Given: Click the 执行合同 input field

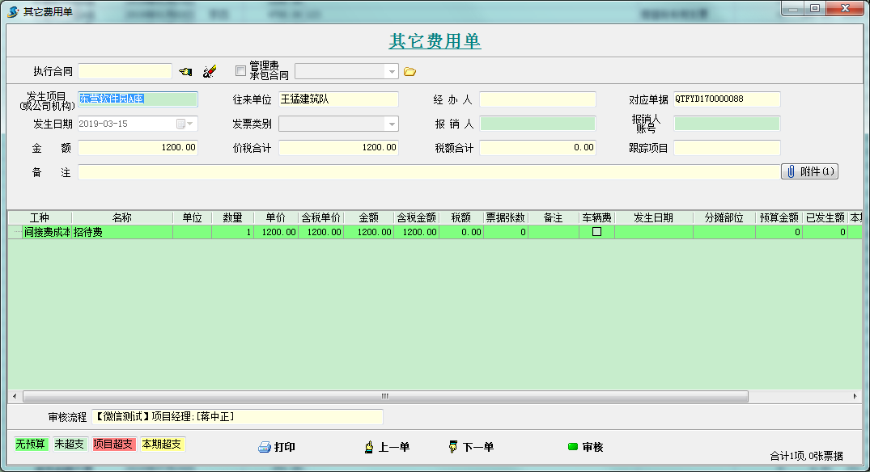Looking at the screenshot, I should click(x=125, y=71).
